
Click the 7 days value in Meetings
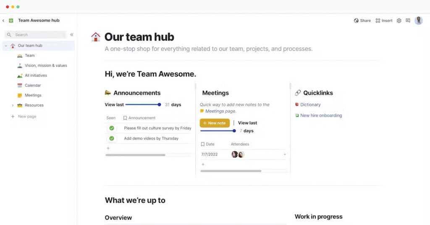point(241,131)
